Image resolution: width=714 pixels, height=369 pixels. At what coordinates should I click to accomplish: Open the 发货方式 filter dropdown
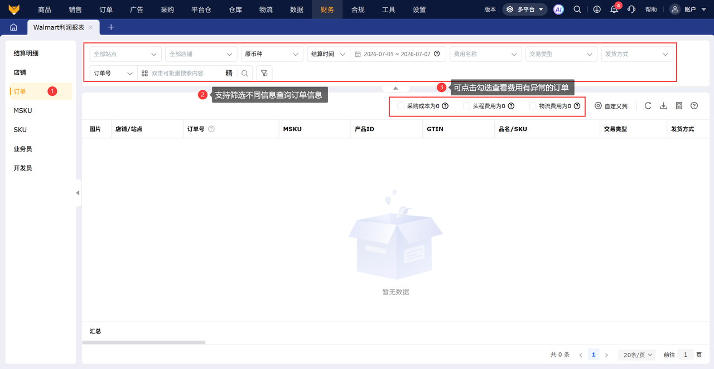[x=637, y=54]
